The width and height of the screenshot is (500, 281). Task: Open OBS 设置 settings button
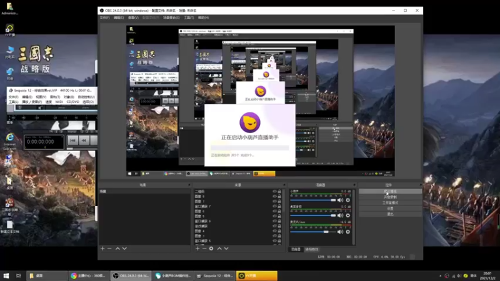coord(390,209)
